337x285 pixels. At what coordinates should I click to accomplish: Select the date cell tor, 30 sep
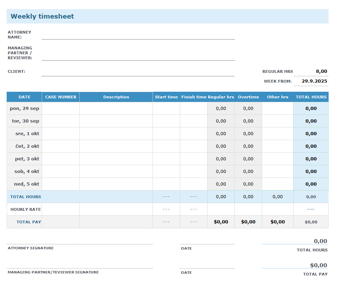tap(24, 121)
